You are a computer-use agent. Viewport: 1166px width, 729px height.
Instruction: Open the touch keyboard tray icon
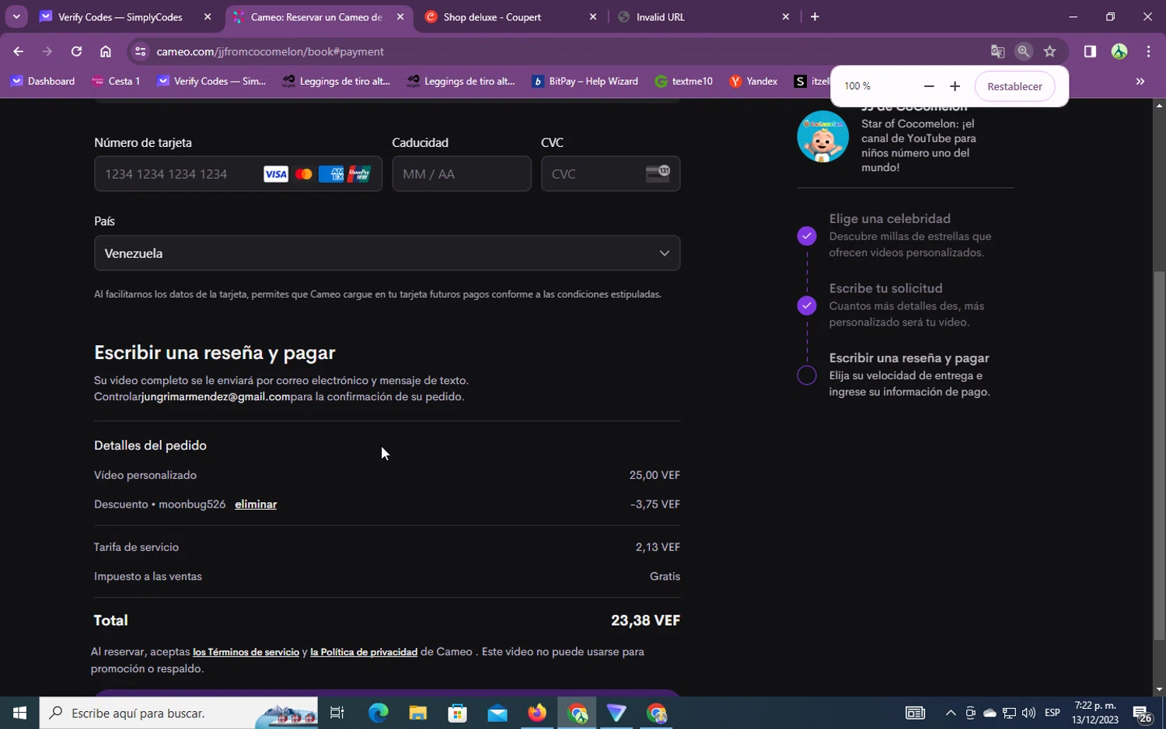pyautogui.click(x=915, y=713)
